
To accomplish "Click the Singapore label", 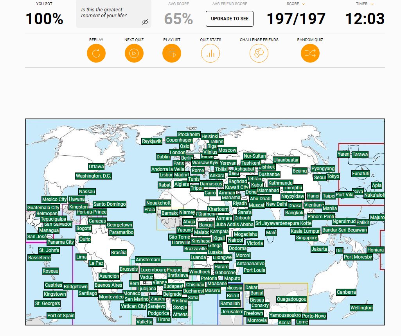I will (307, 238).
